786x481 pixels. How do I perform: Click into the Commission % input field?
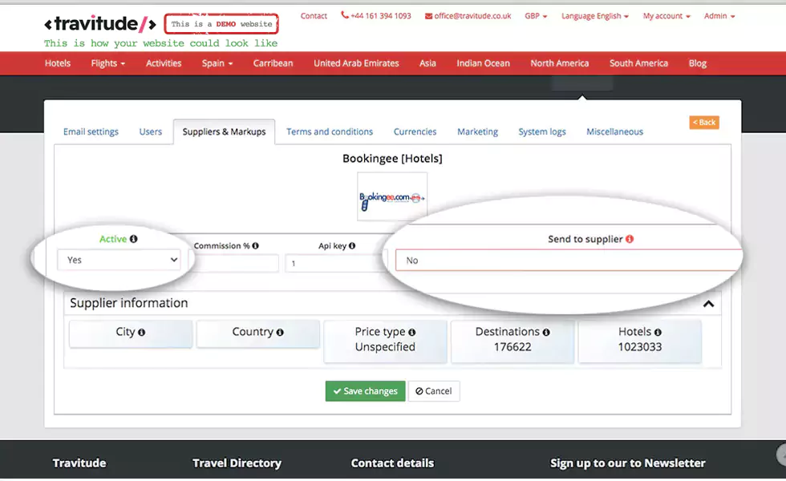pos(233,263)
